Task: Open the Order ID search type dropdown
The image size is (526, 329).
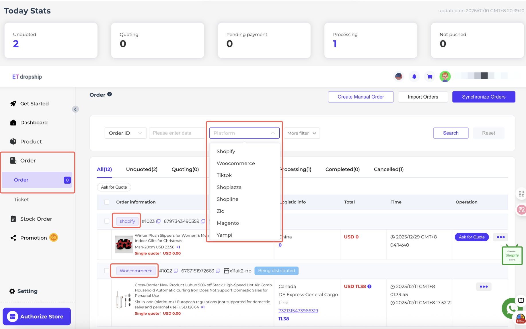Action: click(x=125, y=133)
